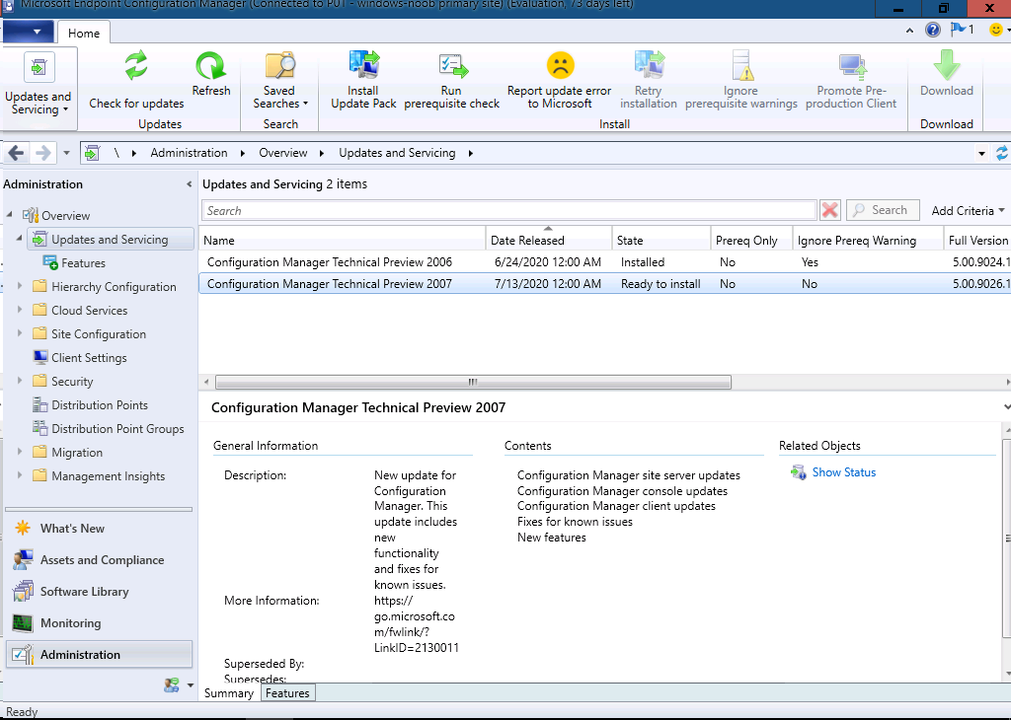Open the help icon in title bar area
Viewport: 1011px width, 720px height.
tap(932, 30)
